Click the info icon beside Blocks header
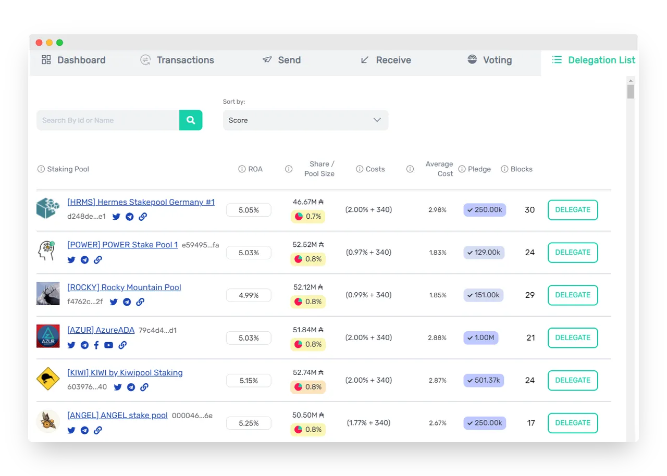Image resolution: width=667 pixels, height=476 pixels. coord(504,169)
